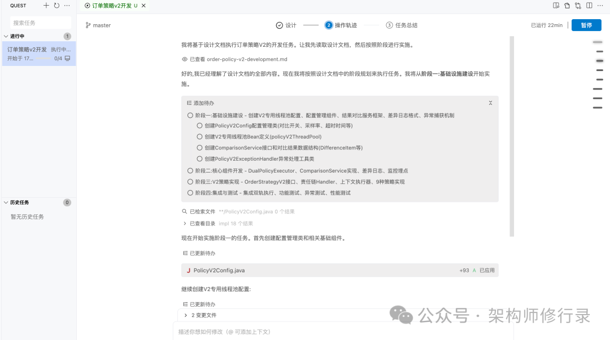Refresh the QUEST task list
Screen dimensions: 610x340
pyautogui.click(x=57, y=6)
